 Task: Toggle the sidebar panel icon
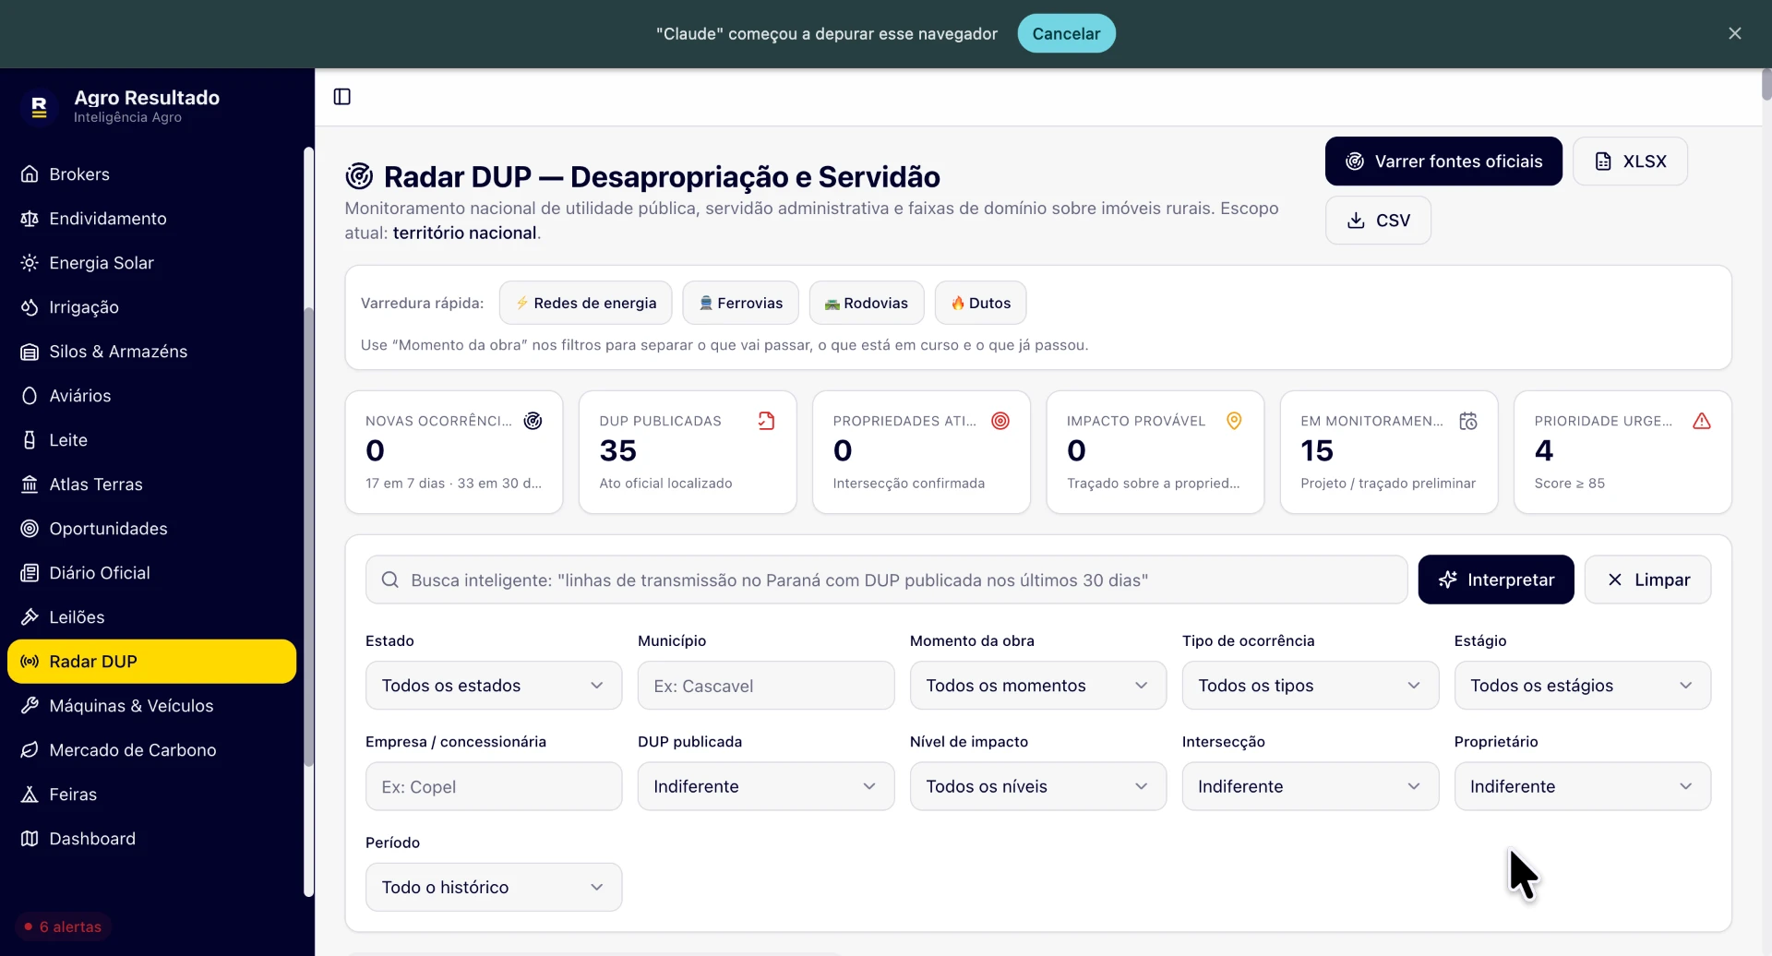pyautogui.click(x=341, y=97)
